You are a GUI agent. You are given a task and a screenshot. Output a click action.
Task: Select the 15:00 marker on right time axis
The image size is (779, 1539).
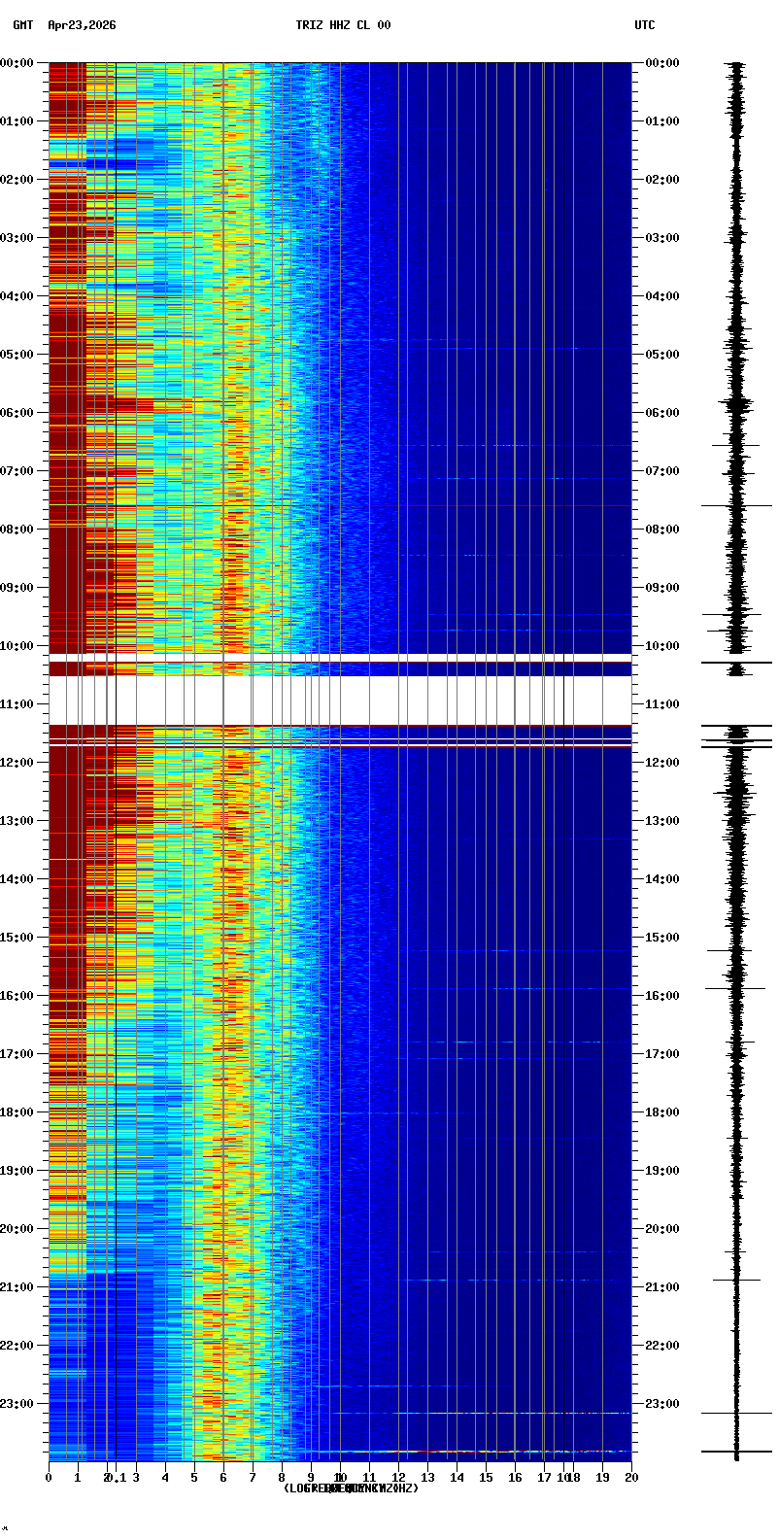coord(662,938)
